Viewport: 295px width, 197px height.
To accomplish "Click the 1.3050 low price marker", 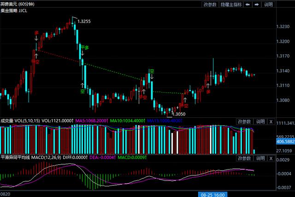I will (x=179, y=114).
